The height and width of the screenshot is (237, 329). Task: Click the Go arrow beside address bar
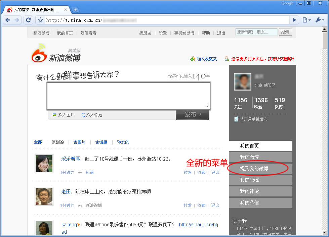(x=294, y=20)
